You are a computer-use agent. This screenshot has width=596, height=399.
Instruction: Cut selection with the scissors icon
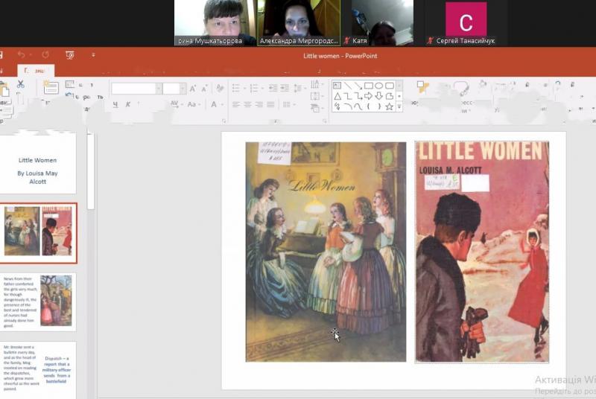pos(21,84)
